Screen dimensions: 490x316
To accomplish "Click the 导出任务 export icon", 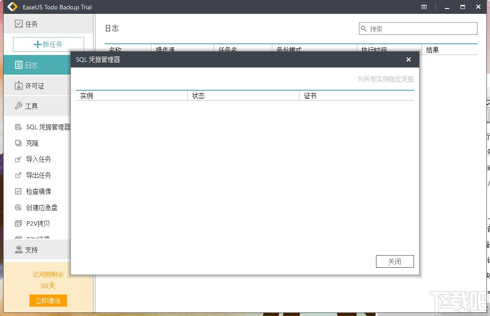I will click(x=18, y=175).
